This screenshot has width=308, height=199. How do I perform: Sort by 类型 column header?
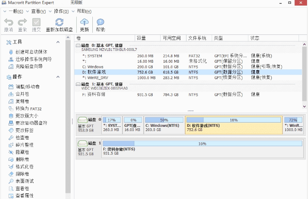[230, 38]
